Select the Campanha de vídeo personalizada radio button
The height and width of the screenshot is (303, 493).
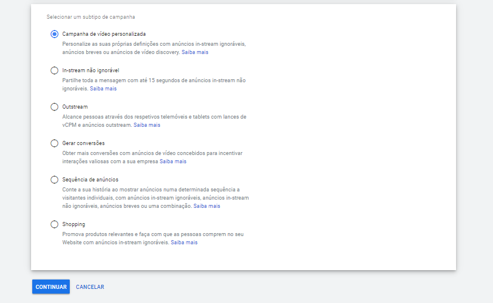pos(55,34)
